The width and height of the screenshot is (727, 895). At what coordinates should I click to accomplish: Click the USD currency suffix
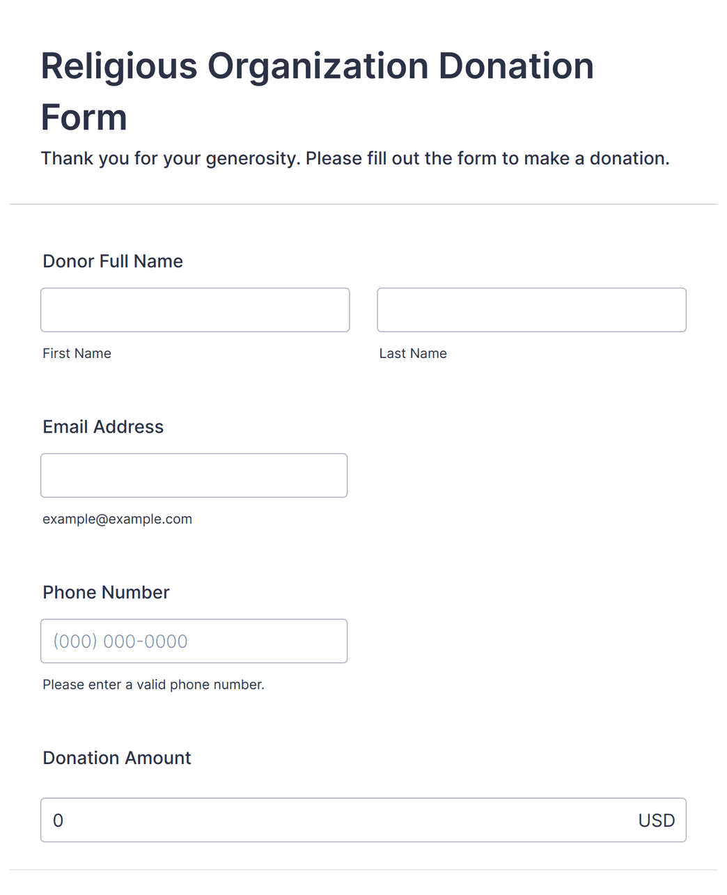(x=657, y=820)
